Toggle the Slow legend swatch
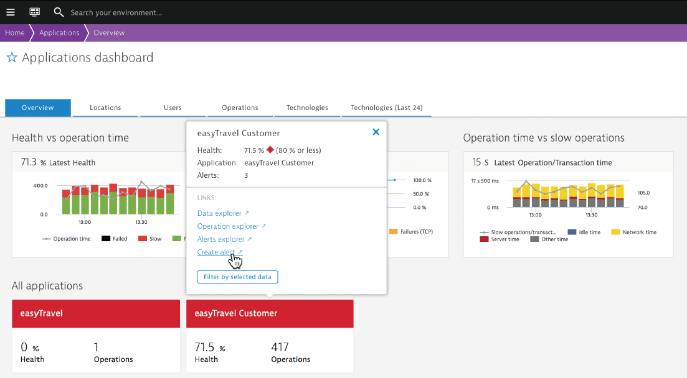The width and height of the screenshot is (687, 378). tap(143, 239)
